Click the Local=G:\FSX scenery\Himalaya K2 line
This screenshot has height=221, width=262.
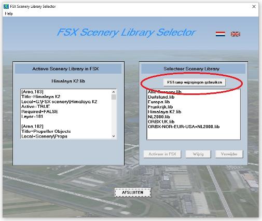[x=59, y=102]
